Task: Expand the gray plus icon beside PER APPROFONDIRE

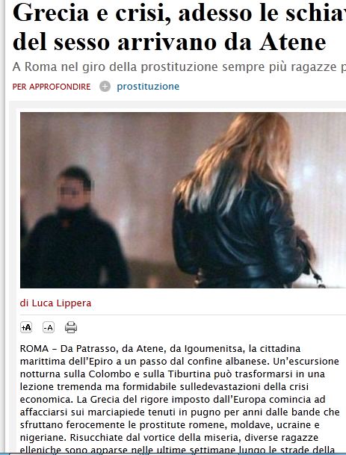Action: click(x=105, y=87)
